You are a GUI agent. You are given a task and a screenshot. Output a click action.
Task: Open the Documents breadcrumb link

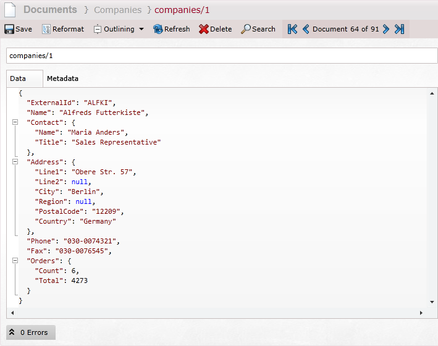pyautogui.click(x=50, y=10)
